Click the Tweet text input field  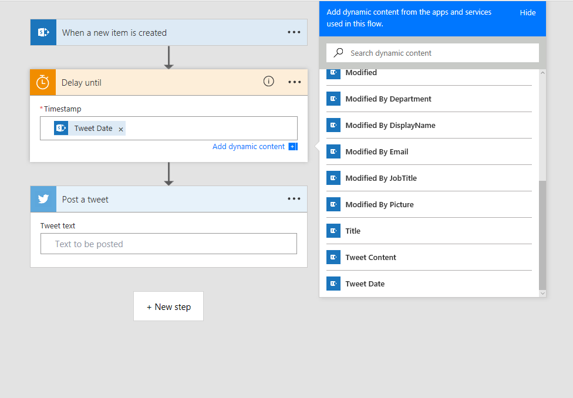tap(168, 244)
